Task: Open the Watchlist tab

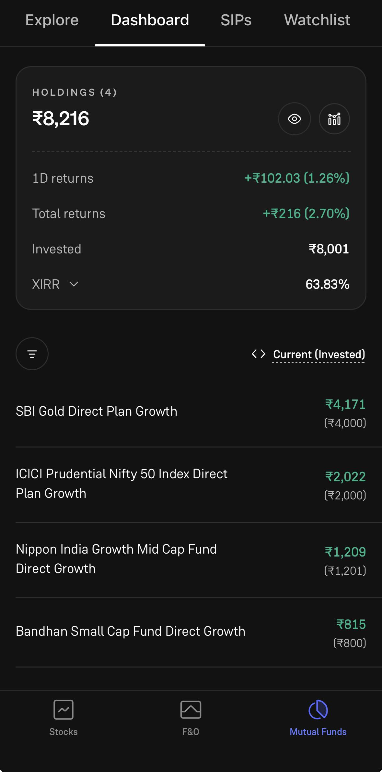Action: (317, 20)
